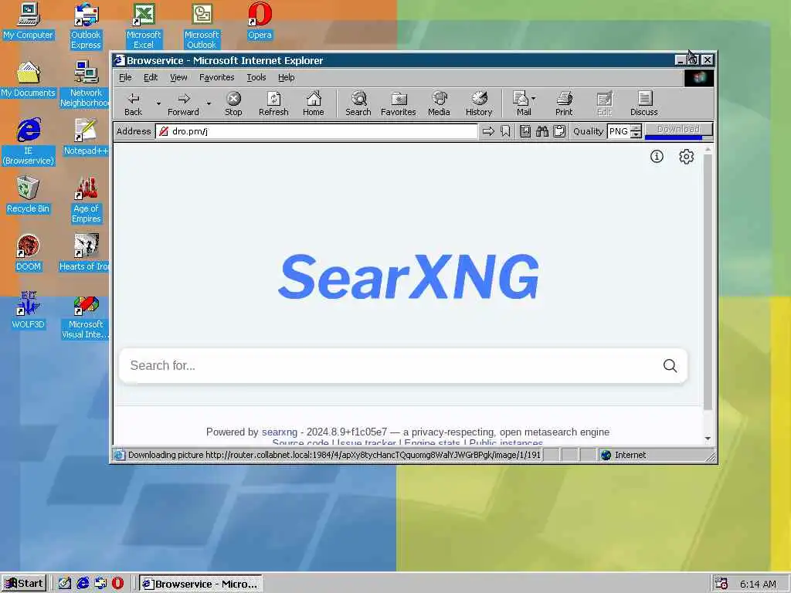Select the Microsoft Outlook desktop icon
The height and width of the screenshot is (593, 791).
coord(202,26)
